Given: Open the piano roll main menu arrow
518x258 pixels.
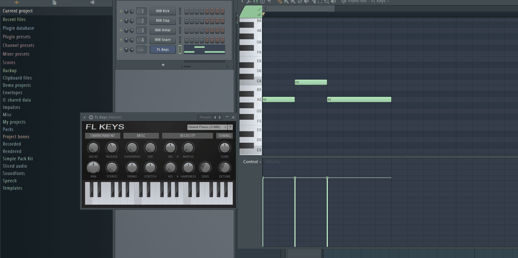Looking at the screenshot, I should [x=242, y=2].
